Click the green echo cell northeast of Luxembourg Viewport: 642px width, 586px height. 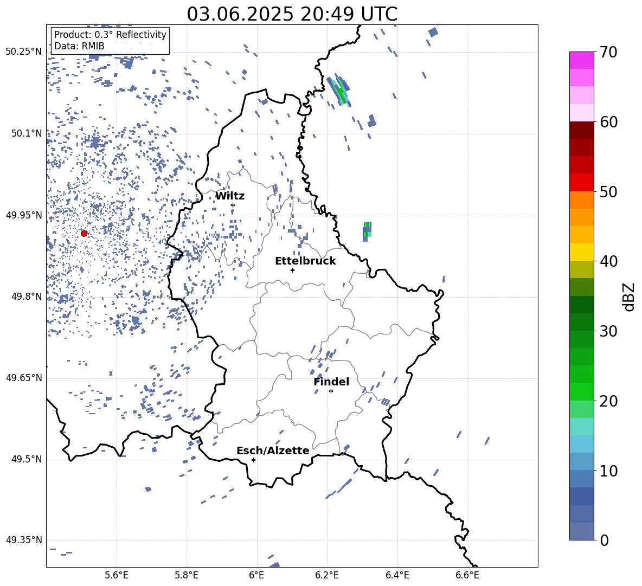(x=339, y=91)
